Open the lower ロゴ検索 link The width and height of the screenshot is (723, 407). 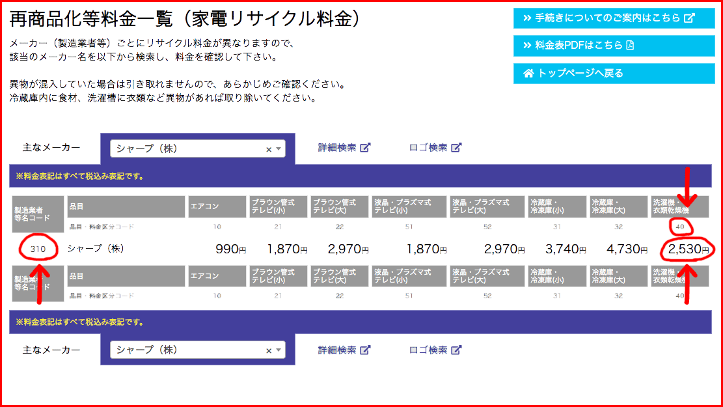click(x=428, y=350)
